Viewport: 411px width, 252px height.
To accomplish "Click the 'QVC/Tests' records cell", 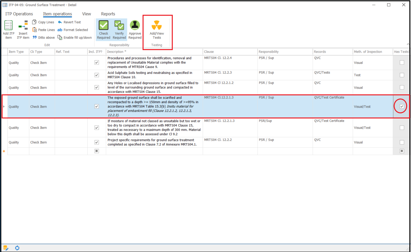I will pyautogui.click(x=333, y=75).
